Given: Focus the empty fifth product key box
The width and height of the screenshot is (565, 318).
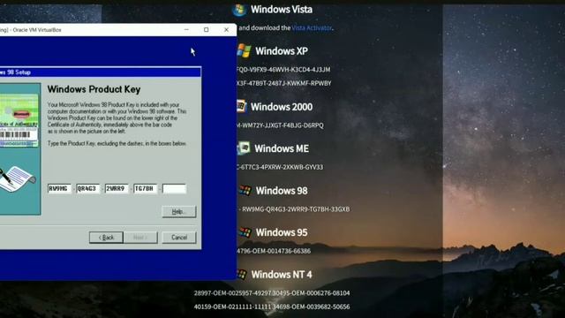Looking at the screenshot, I should (175, 188).
